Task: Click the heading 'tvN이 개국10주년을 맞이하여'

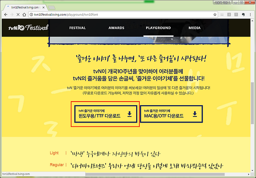Action: point(138,71)
